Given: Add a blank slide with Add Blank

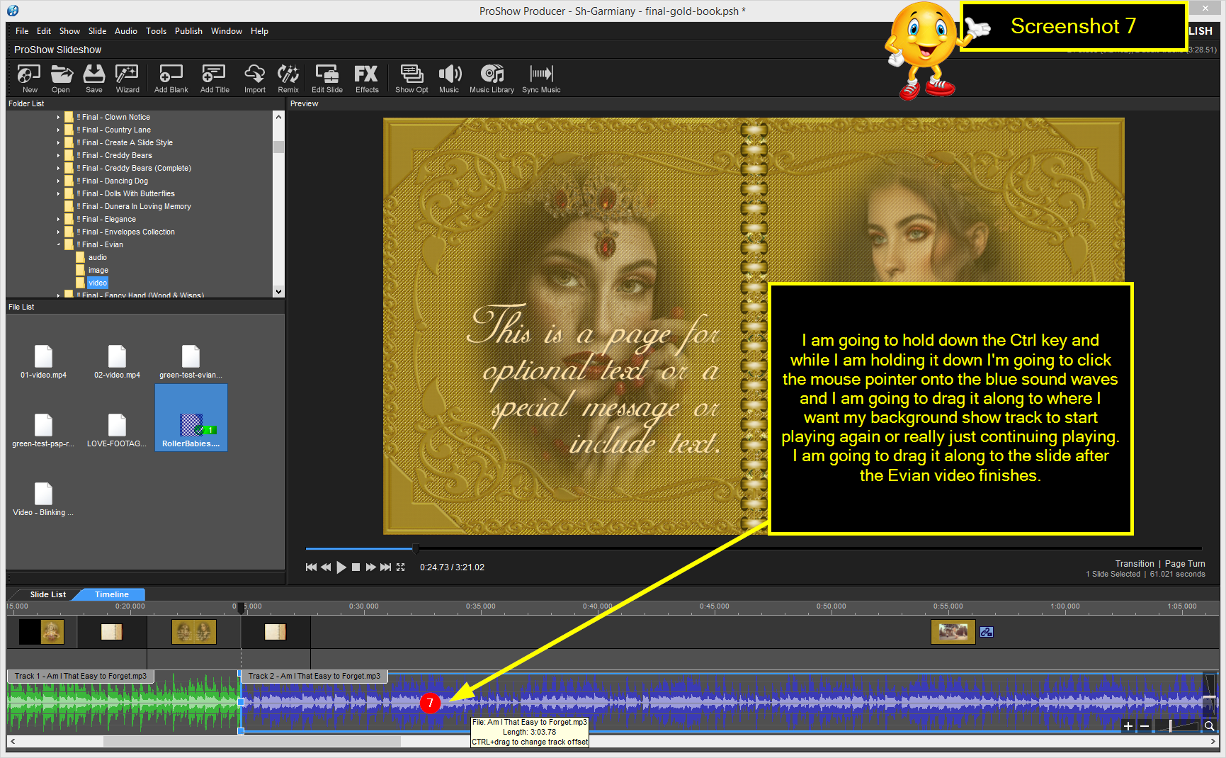Looking at the screenshot, I should click(x=171, y=79).
